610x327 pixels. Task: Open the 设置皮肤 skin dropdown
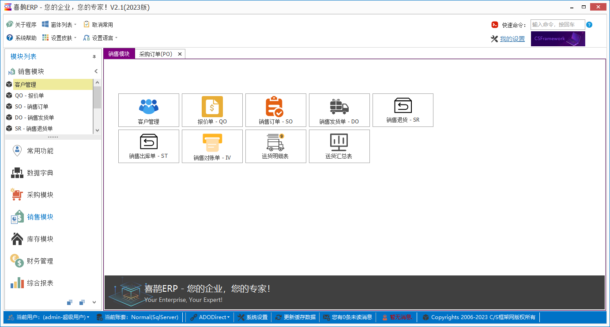(x=59, y=37)
